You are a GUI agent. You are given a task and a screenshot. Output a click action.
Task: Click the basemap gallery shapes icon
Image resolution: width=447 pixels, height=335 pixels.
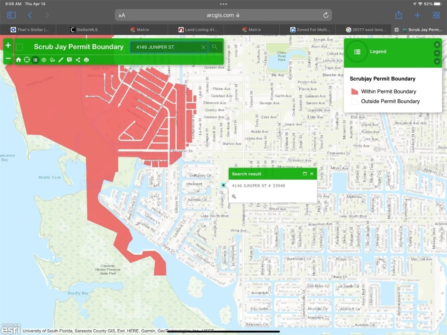pos(52,60)
